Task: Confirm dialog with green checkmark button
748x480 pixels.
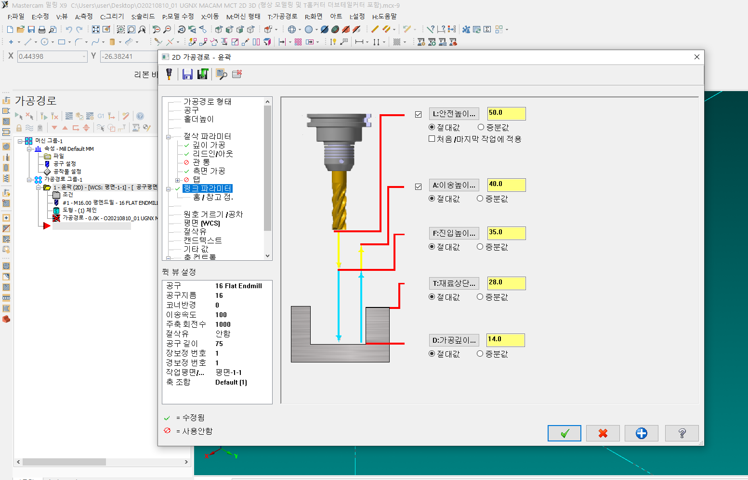Action: coord(564,433)
